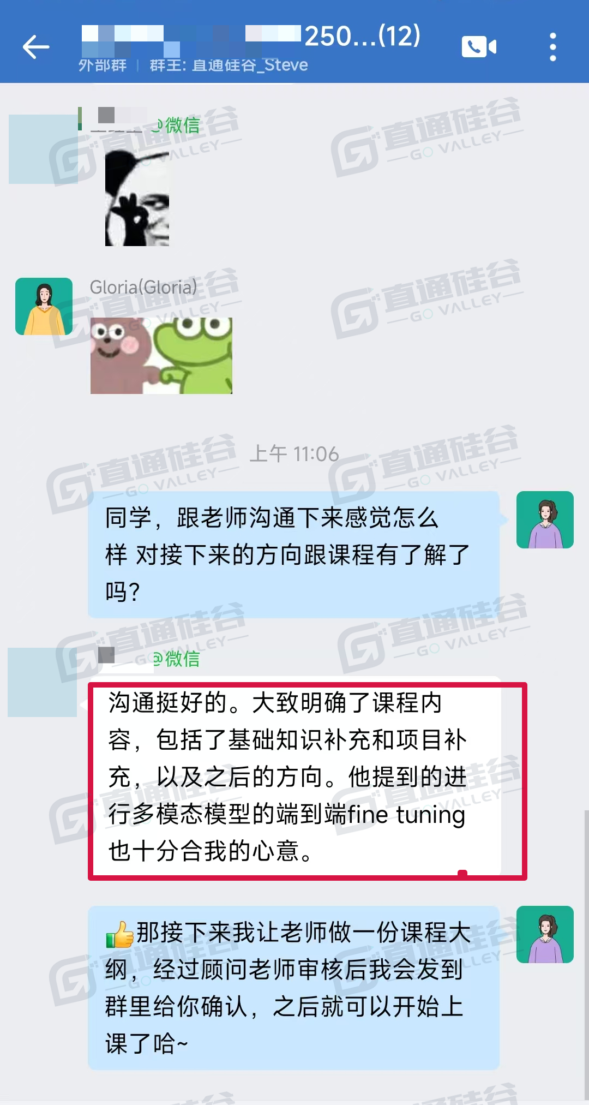View the bear and frog sticker
This screenshot has height=1105, width=589.
161,356
